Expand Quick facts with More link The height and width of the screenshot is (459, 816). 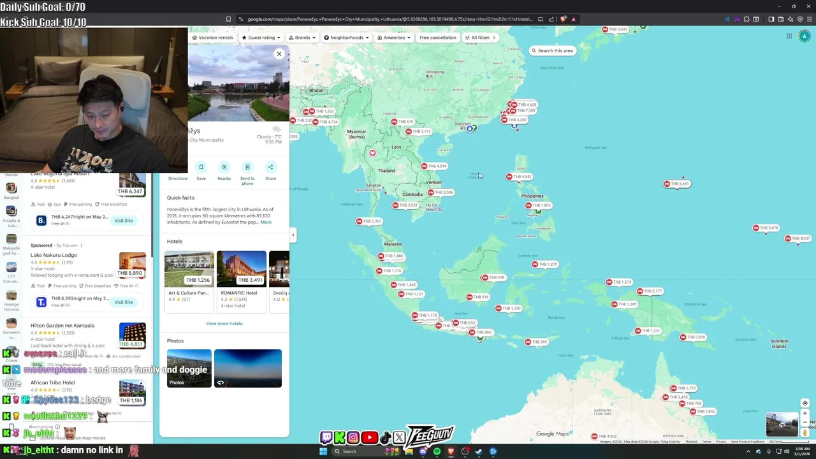(x=266, y=222)
